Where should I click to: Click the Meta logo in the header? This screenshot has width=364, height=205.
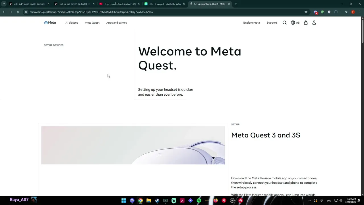[x=50, y=22]
